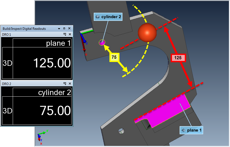The width and height of the screenshot is (230, 147).
Task: Click the DRO 2 title bar
Action: [37, 84]
